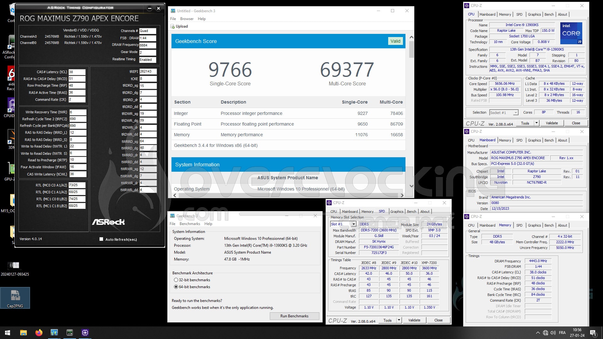Click the Single-Core score 9766

[x=230, y=69]
